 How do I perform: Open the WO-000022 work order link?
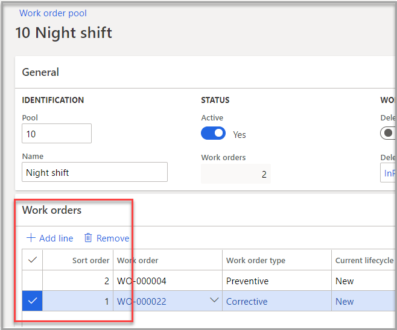pyautogui.click(x=142, y=302)
